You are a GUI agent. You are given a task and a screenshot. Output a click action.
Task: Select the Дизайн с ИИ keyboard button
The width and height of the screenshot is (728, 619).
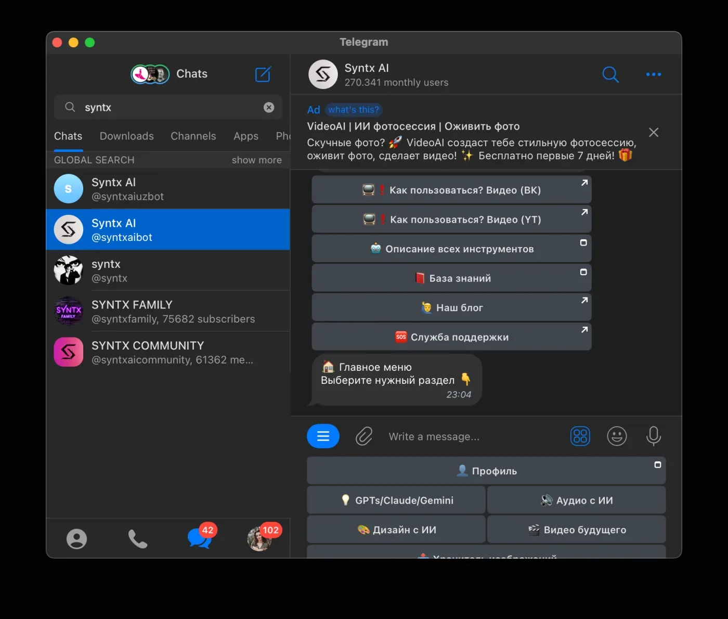tap(396, 530)
